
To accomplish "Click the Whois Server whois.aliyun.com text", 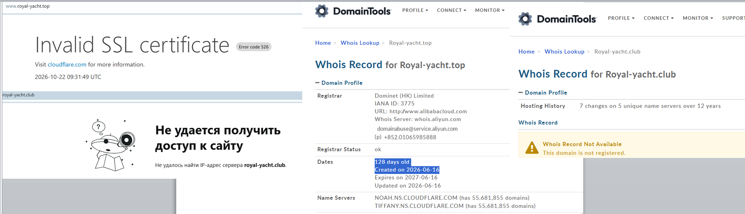I will [418, 119].
